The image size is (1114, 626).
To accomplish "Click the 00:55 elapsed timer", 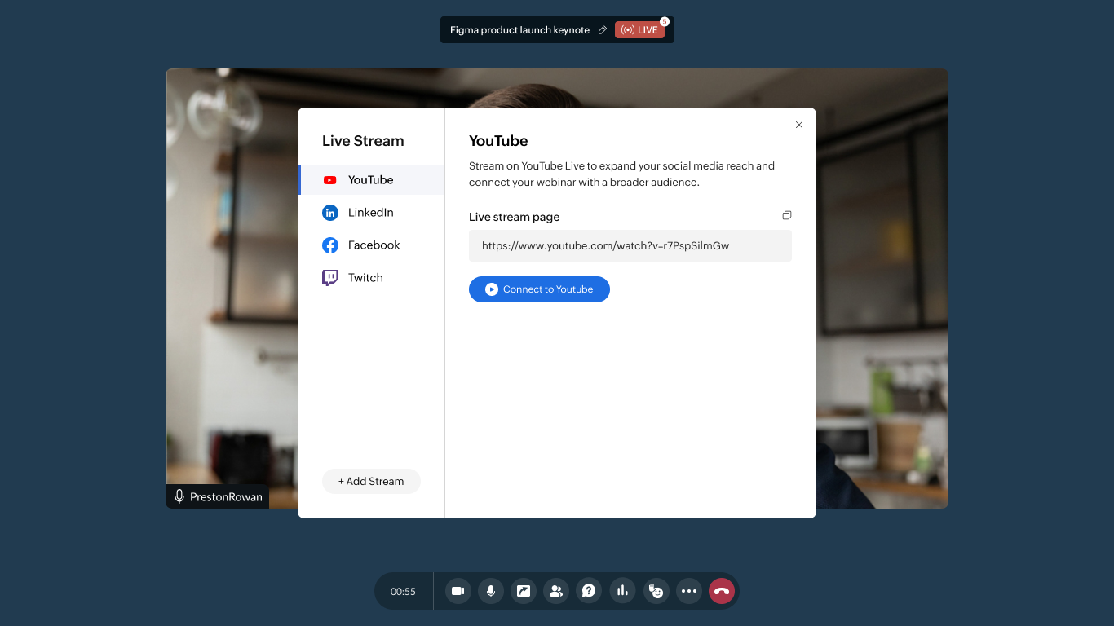I will [403, 592].
